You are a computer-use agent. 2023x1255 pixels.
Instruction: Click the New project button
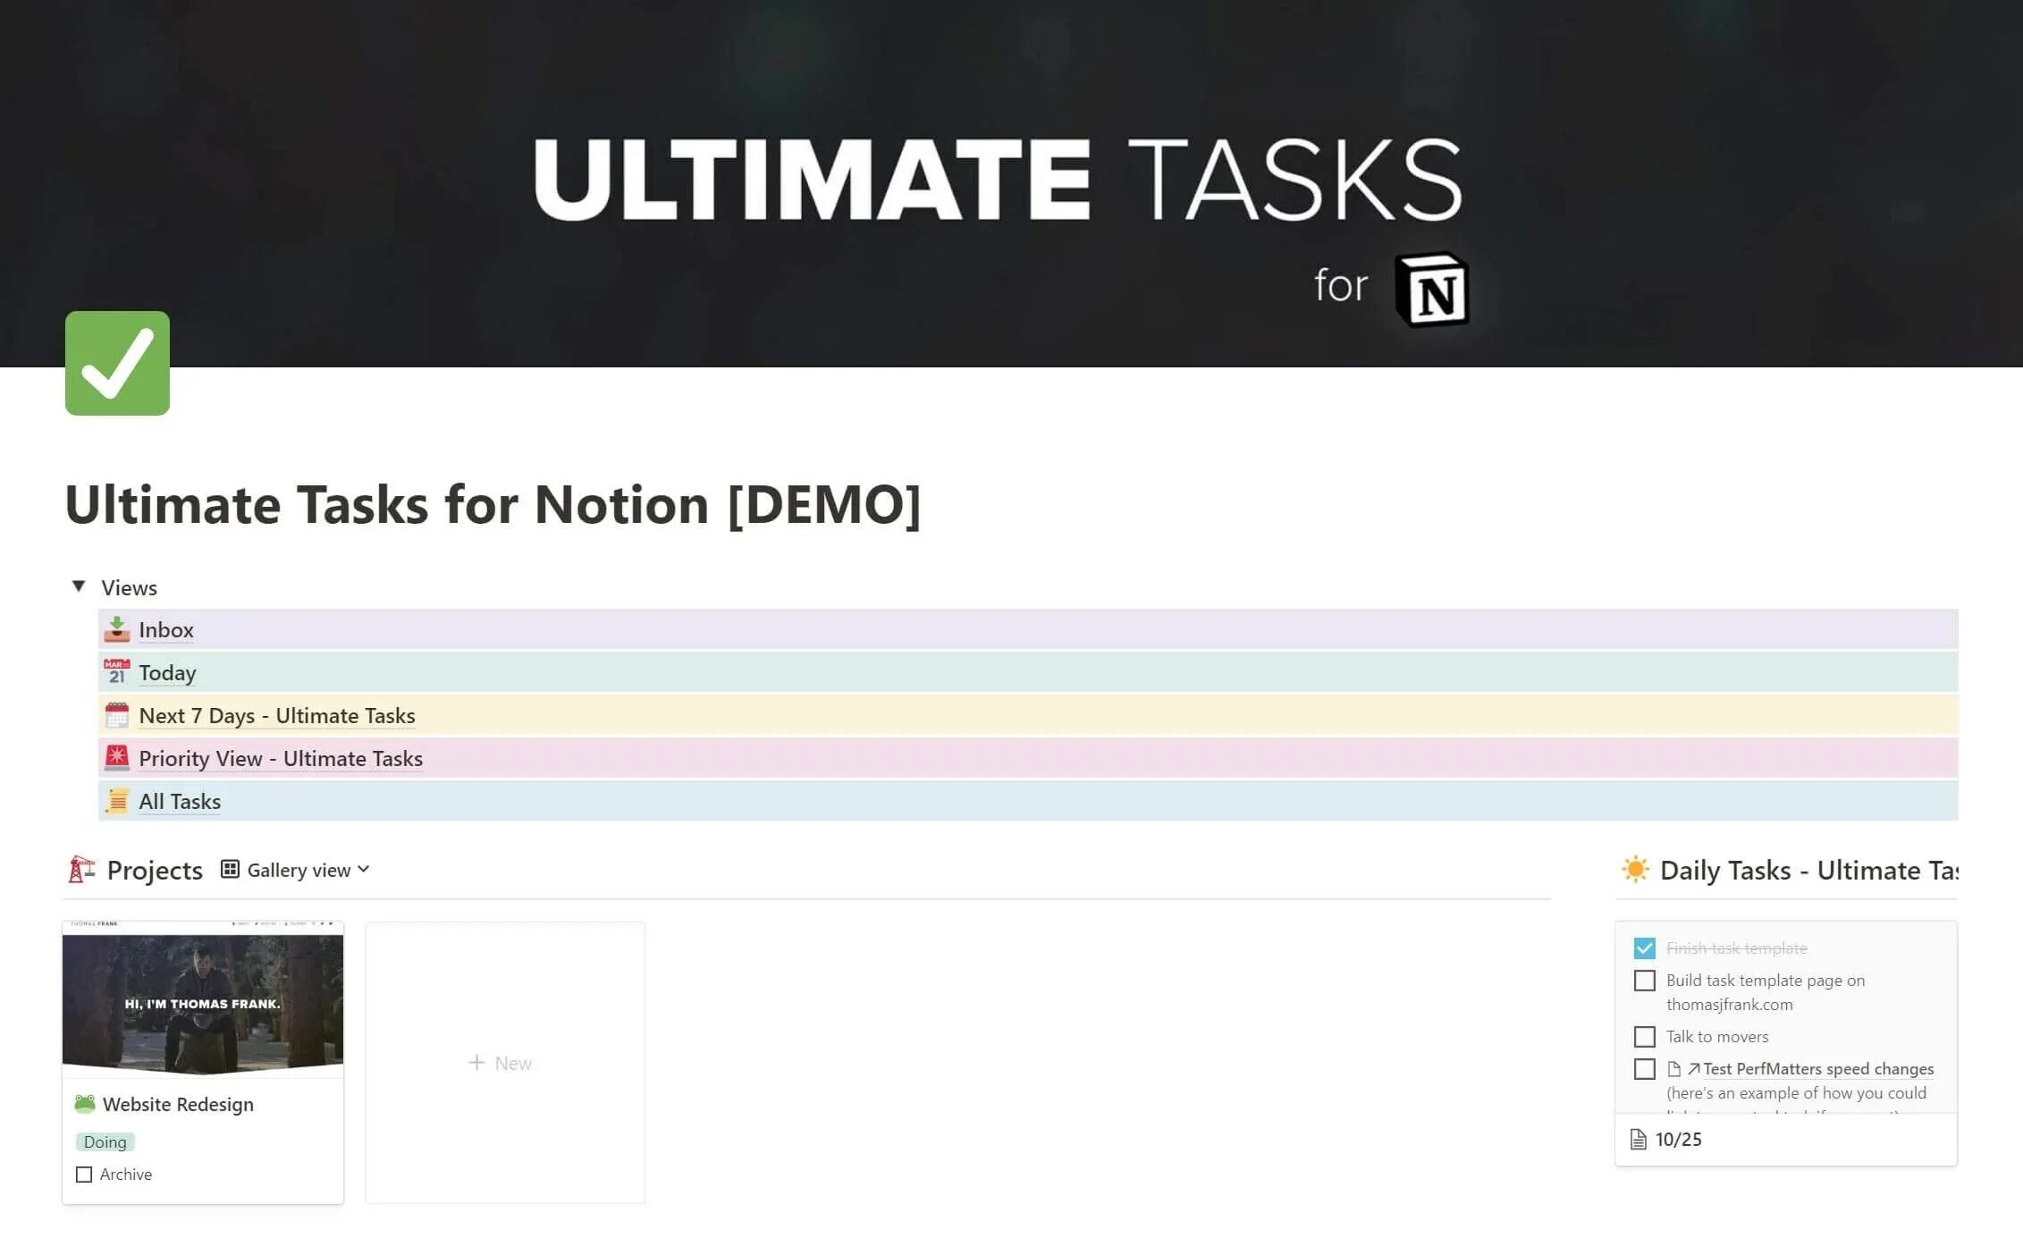pos(502,1063)
